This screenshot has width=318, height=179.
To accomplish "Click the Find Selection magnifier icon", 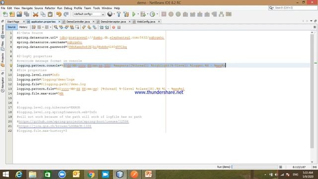I will [56, 27].
